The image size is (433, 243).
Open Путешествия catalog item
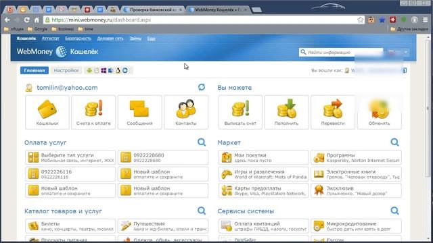(163, 226)
